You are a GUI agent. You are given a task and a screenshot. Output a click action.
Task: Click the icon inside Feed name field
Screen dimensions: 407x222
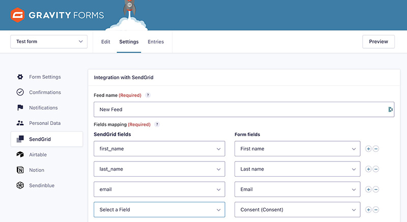point(390,110)
